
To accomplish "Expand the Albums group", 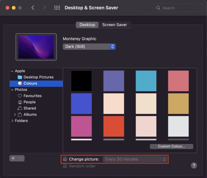I will pos(15,115).
